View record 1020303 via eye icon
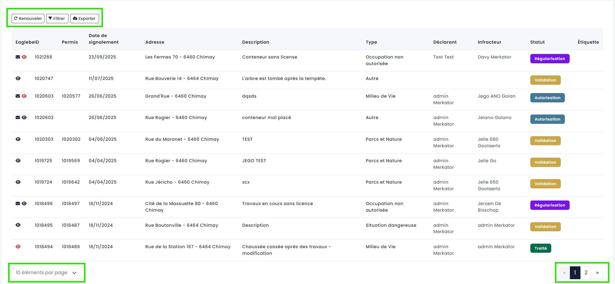Screen dimensions: 615x284 (18, 139)
